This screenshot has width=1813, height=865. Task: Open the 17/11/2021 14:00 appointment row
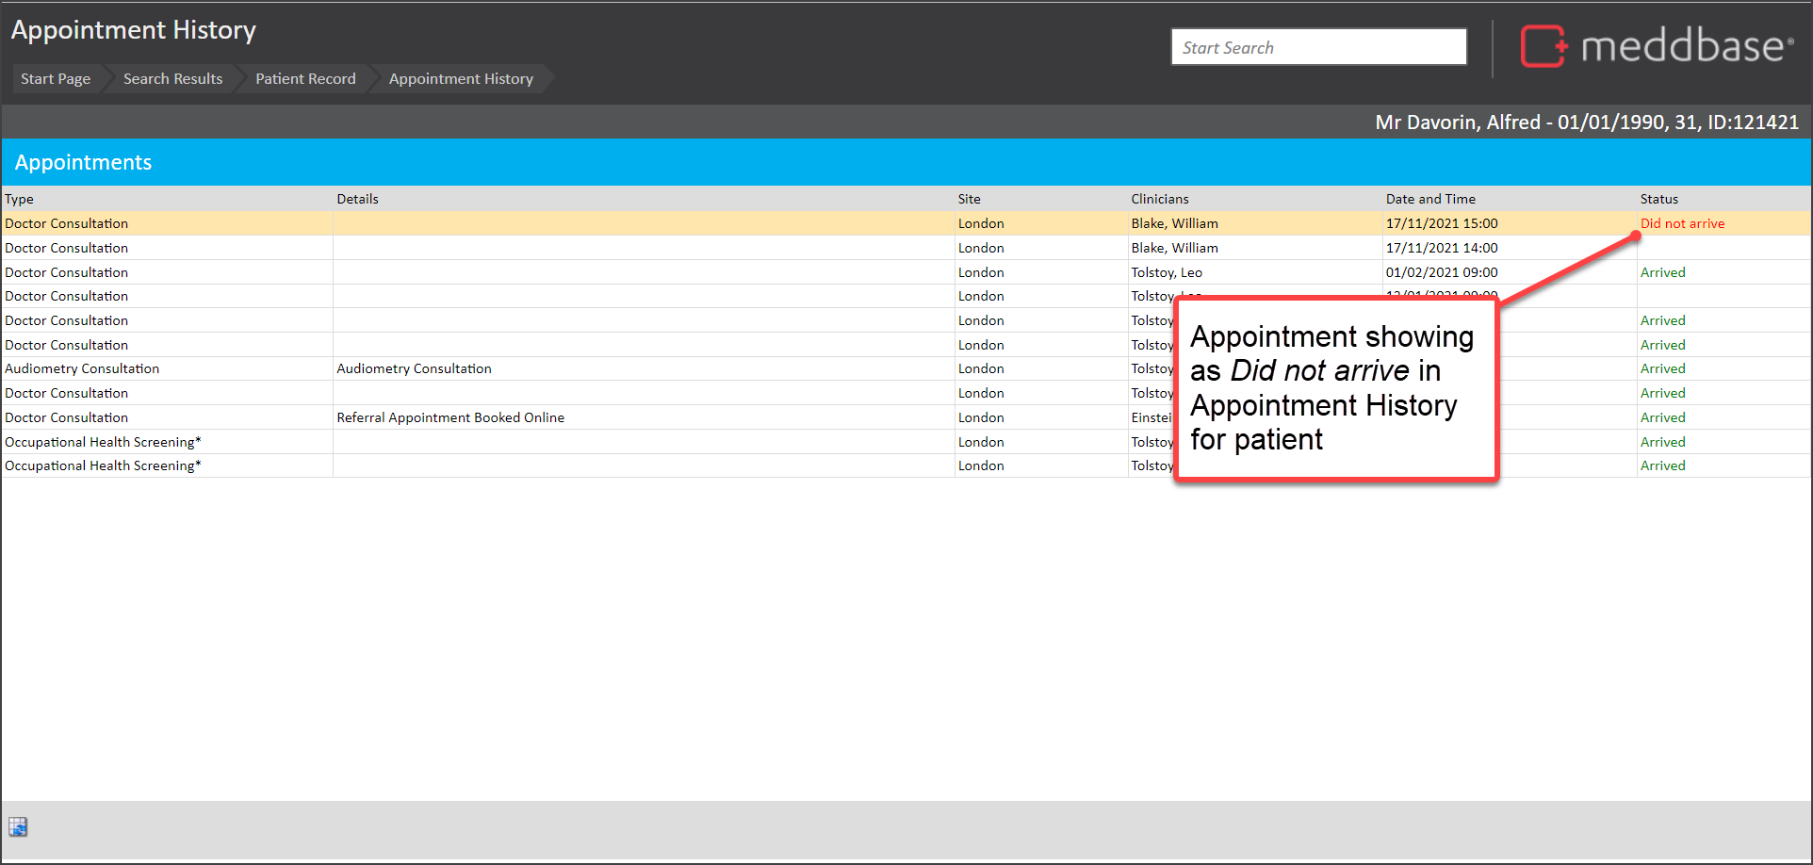[1441, 248]
